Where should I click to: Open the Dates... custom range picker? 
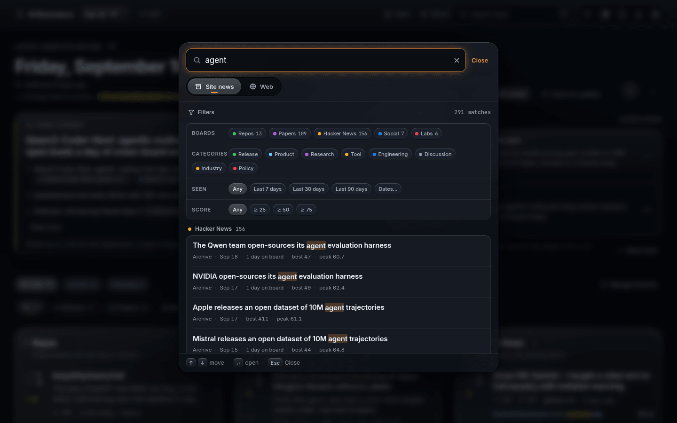point(388,189)
